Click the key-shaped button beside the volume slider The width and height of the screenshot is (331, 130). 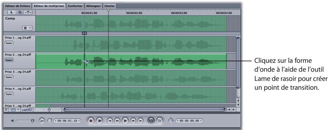pos(42,121)
